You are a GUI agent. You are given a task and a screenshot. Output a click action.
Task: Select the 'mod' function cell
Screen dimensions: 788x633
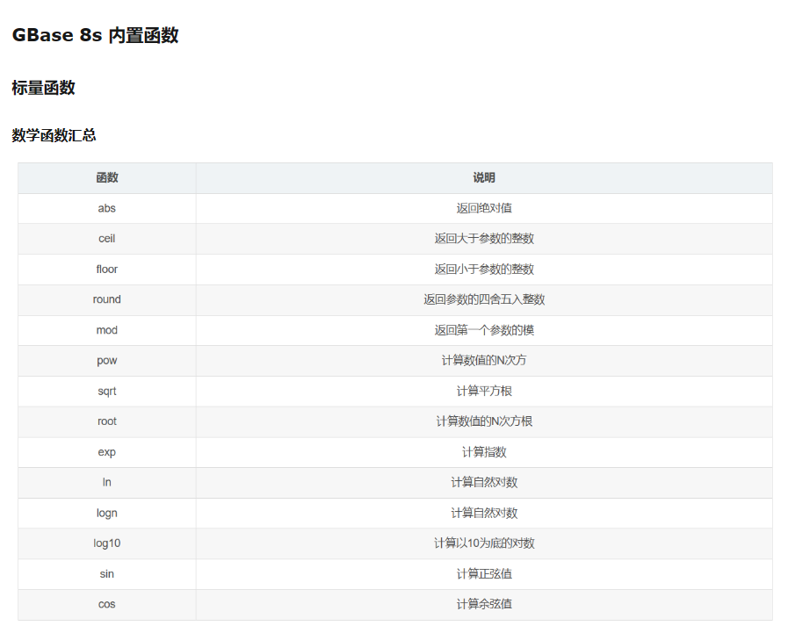click(107, 330)
